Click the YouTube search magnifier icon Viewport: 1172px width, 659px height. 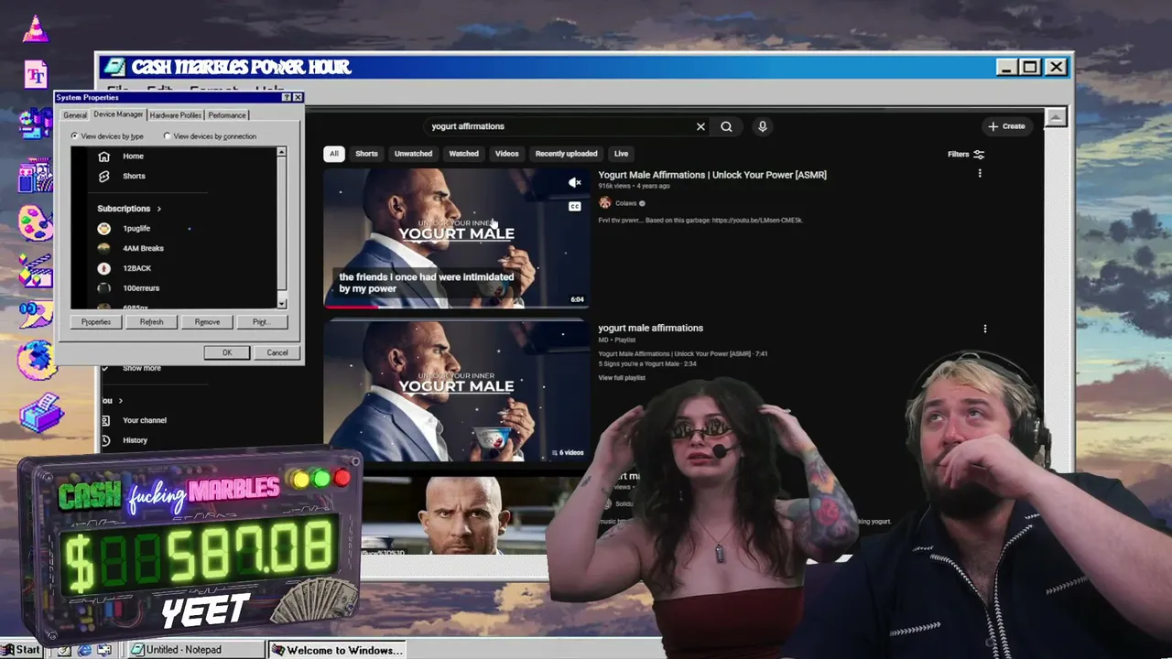pos(726,126)
